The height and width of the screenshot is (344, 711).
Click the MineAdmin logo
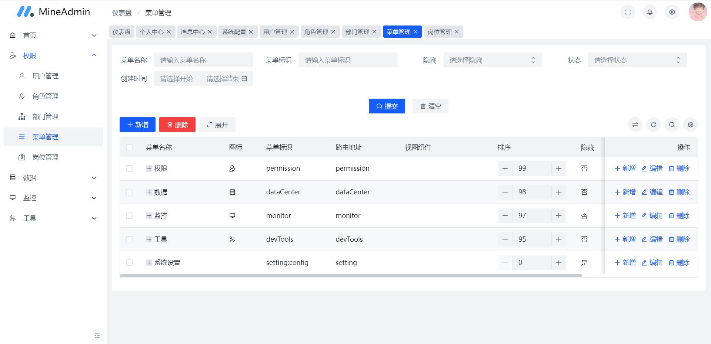pos(53,12)
